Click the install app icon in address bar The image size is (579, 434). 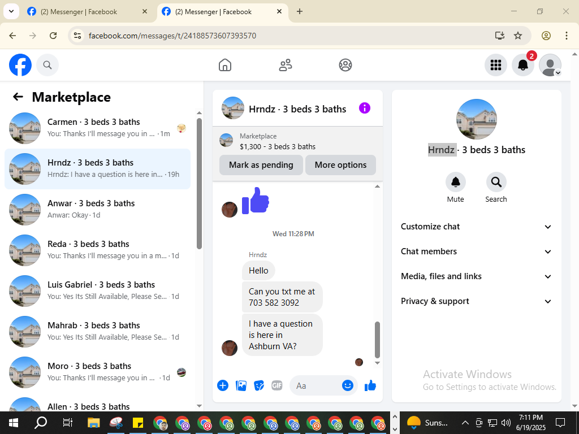(x=500, y=36)
